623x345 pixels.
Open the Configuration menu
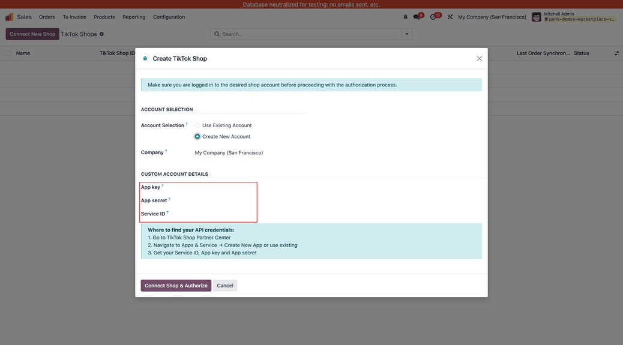click(169, 17)
